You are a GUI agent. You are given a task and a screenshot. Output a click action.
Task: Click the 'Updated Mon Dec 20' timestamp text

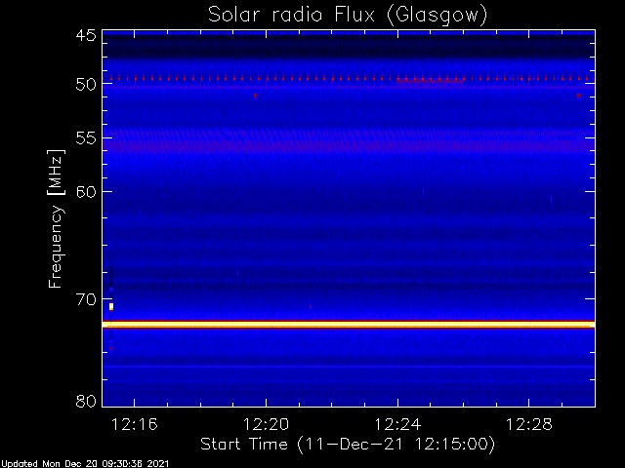click(x=85, y=464)
